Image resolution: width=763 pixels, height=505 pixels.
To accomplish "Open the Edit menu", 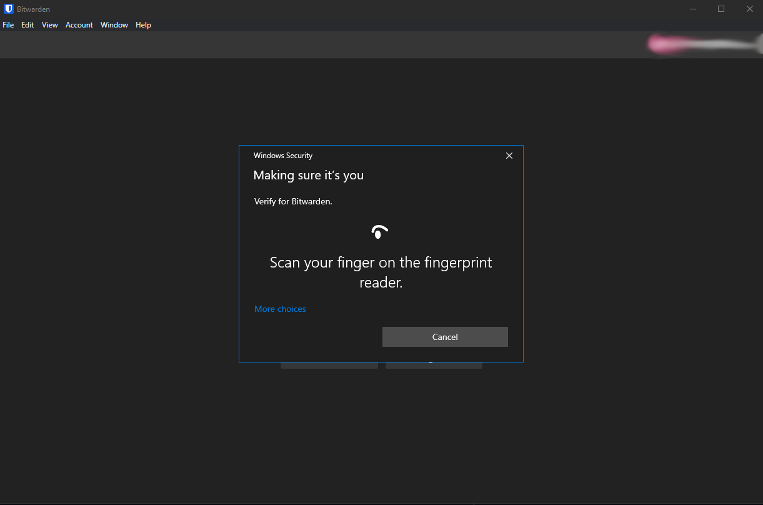I will 27,25.
